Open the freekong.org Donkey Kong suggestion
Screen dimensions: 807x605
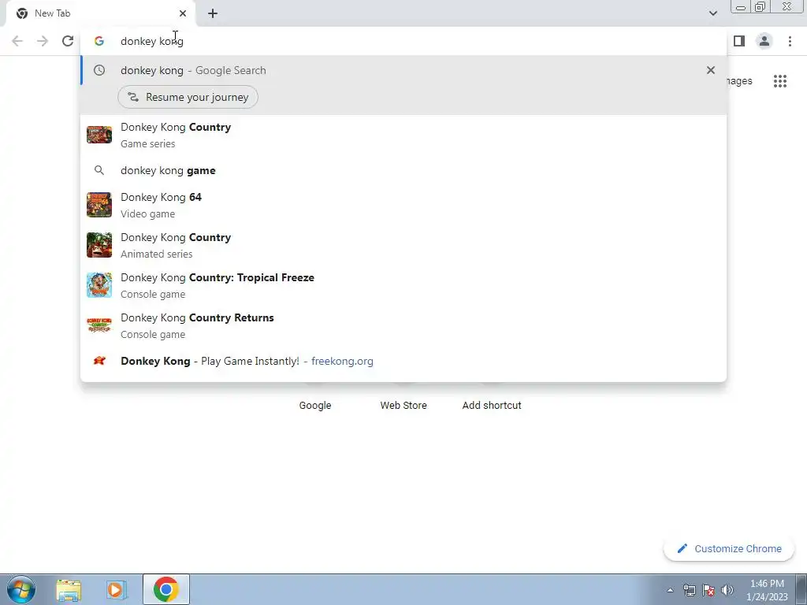click(x=403, y=361)
